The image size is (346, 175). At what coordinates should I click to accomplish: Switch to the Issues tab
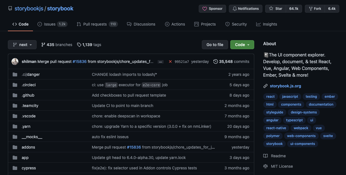coord(52,24)
